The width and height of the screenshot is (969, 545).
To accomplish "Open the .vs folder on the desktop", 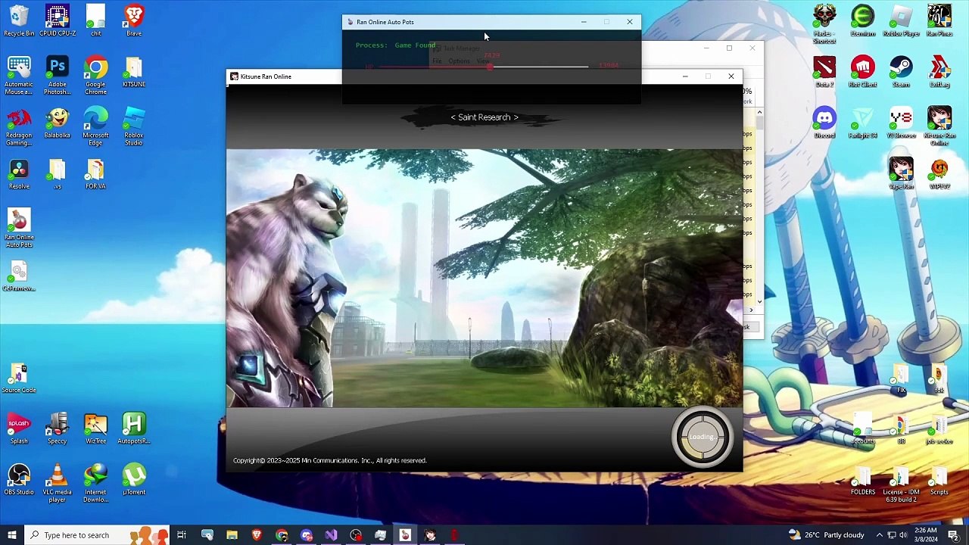I will (x=58, y=174).
